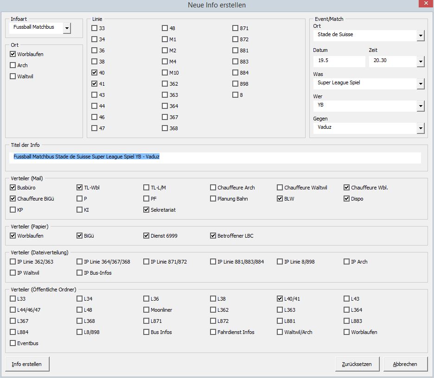Check Linie M10 checkbox
This screenshot has width=434, height=378.
pos(165,73)
